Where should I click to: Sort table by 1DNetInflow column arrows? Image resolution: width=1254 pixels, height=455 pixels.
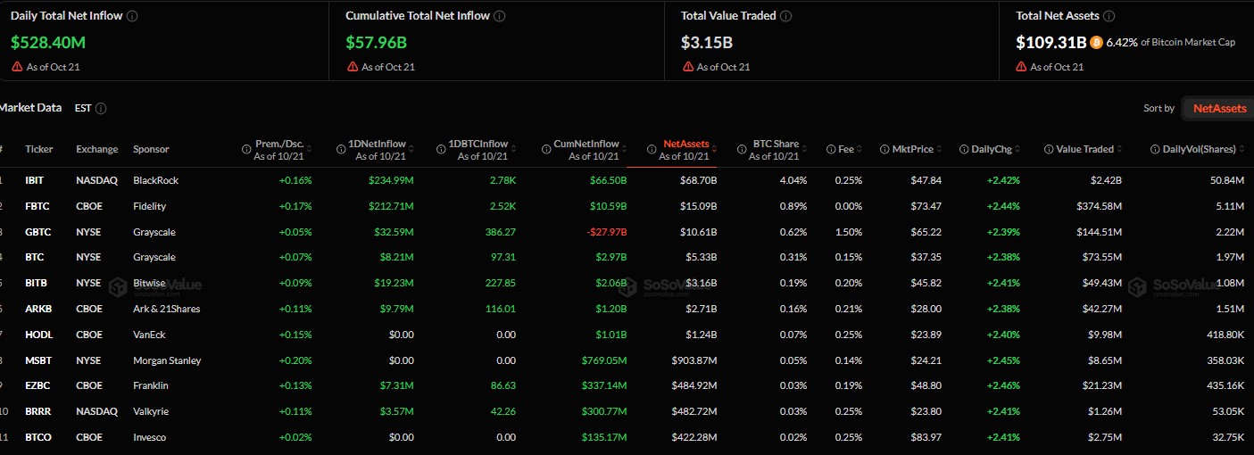(x=411, y=149)
